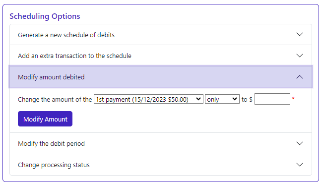The height and width of the screenshot is (184, 323).
Task: Open the 1st payment selection dropdown
Action: pyautogui.click(x=148, y=99)
